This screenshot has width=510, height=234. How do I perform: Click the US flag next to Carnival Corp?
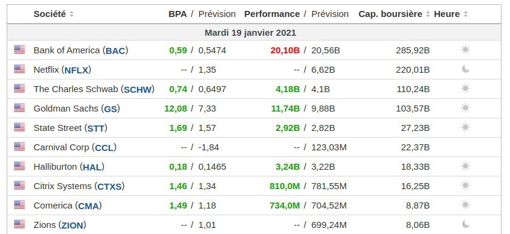click(19, 147)
